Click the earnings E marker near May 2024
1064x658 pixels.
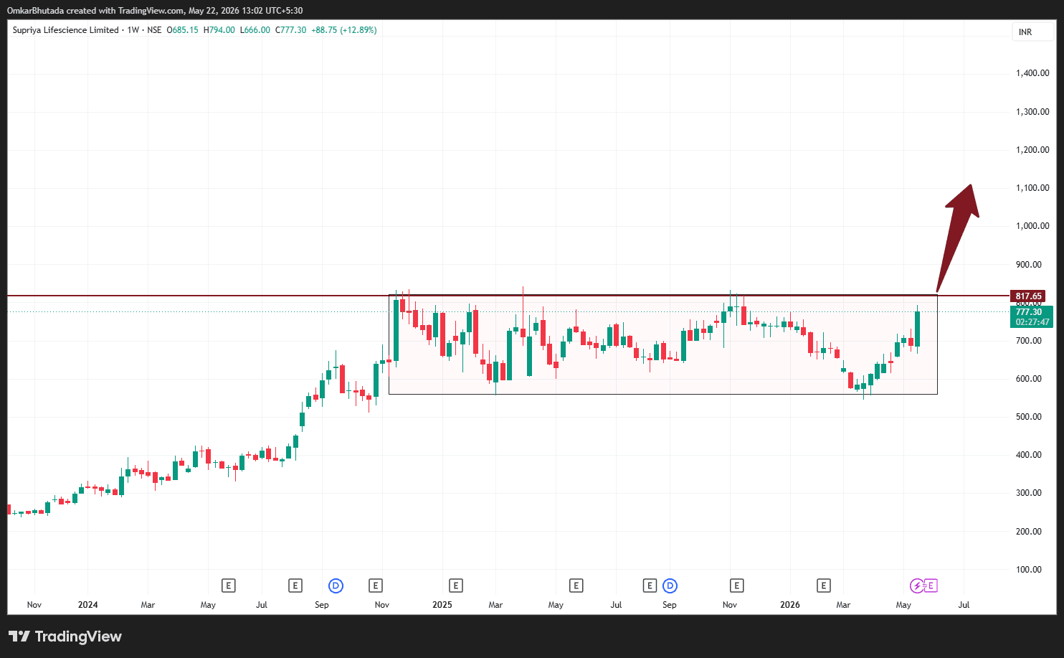click(x=228, y=586)
